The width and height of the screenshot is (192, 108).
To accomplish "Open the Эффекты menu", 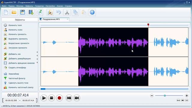I will point(29,6).
